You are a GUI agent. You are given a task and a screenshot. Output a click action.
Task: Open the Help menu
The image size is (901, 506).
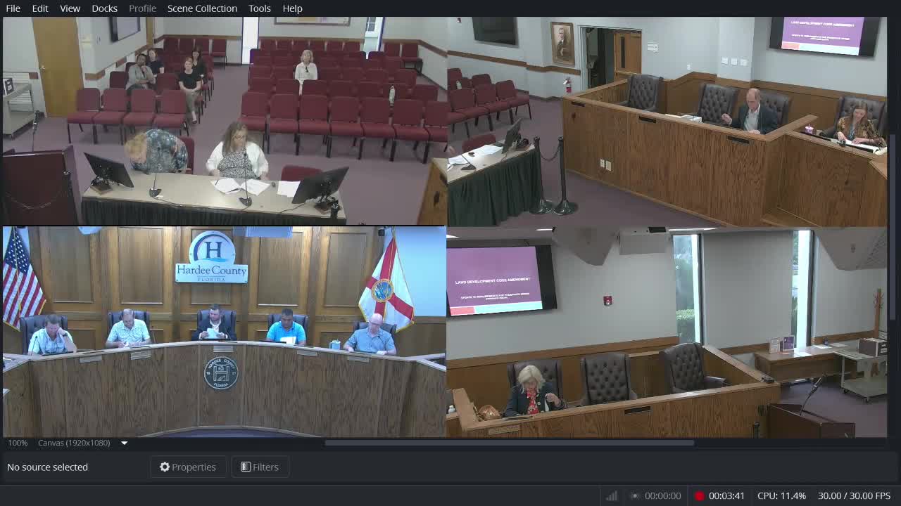(292, 8)
